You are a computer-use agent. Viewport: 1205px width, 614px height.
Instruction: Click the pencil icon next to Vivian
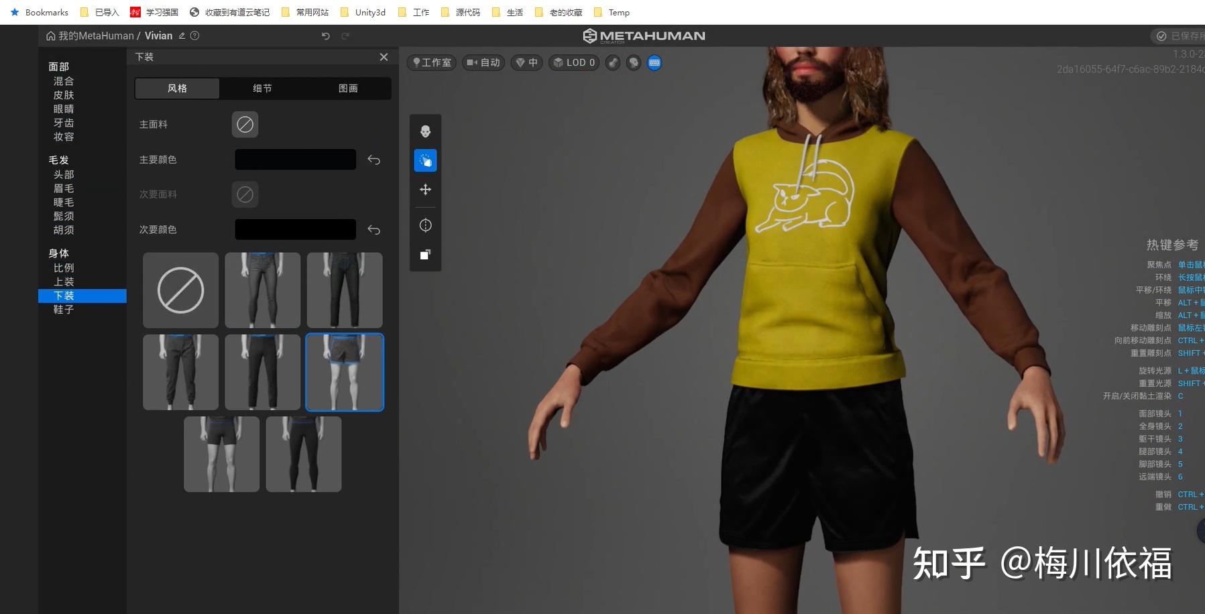point(182,36)
